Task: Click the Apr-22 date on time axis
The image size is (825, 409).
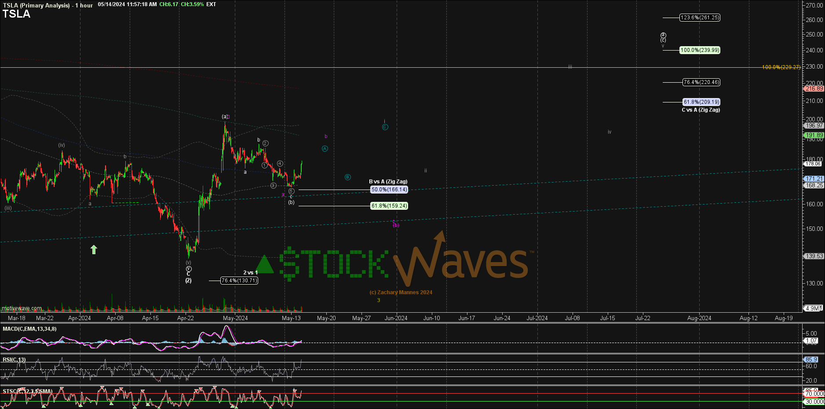Action: (186, 318)
